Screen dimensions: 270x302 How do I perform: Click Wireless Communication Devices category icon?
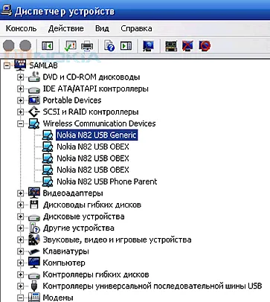click(x=34, y=123)
